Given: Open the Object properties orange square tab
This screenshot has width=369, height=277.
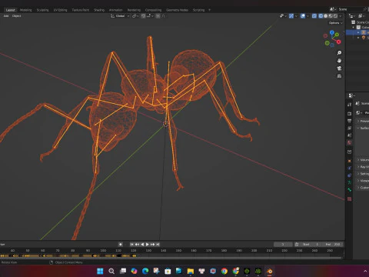Looking at the screenshot, I should (349, 161).
